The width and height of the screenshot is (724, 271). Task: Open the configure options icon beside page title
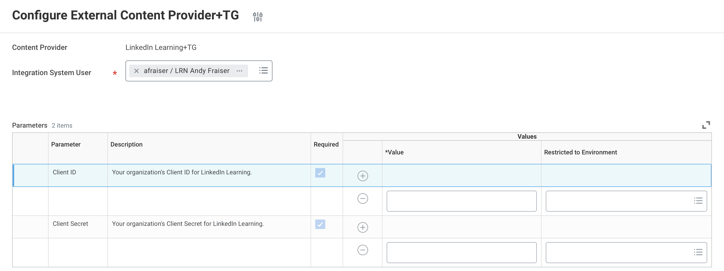pyautogui.click(x=258, y=16)
